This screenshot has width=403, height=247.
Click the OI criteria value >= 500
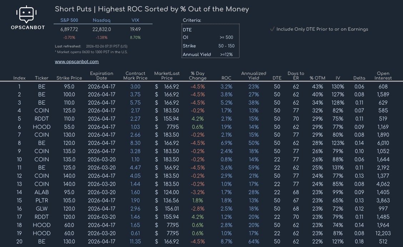(226, 37)
